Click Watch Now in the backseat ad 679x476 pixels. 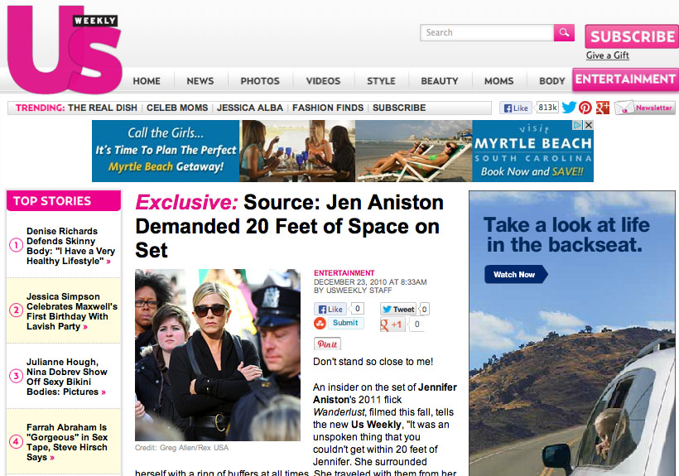tap(515, 274)
